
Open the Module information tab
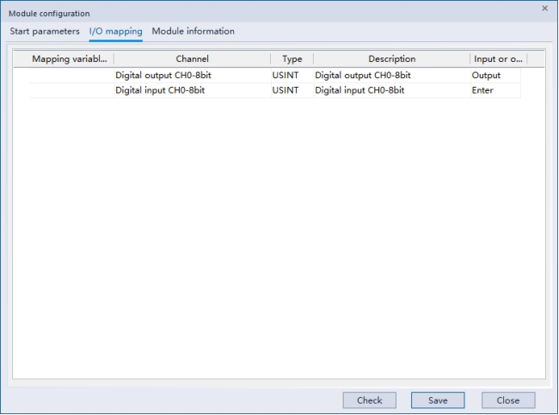click(193, 31)
